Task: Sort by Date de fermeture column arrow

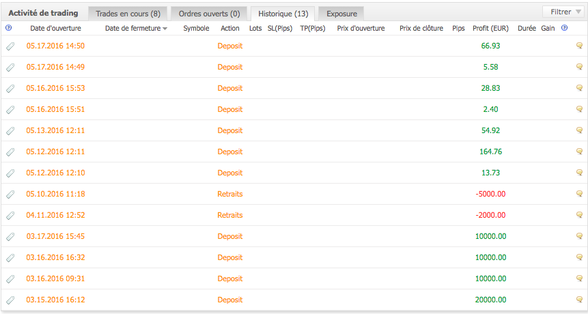Action: 165,29
